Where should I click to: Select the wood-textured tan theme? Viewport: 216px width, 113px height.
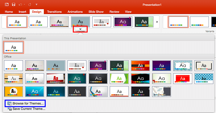14,79
